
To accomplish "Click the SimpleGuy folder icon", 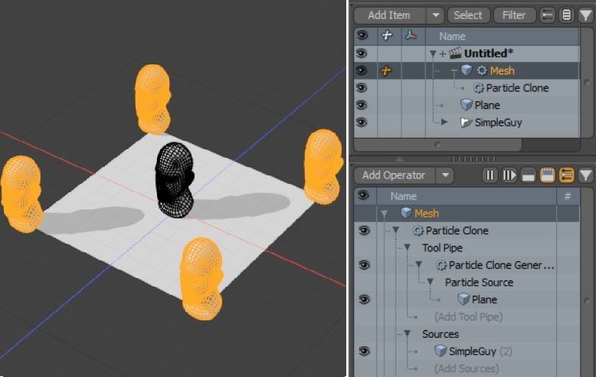I will 467,123.
